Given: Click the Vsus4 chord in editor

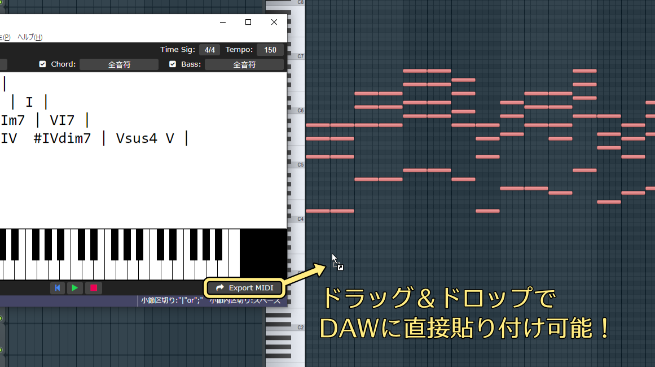Looking at the screenshot, I should 137,138.
